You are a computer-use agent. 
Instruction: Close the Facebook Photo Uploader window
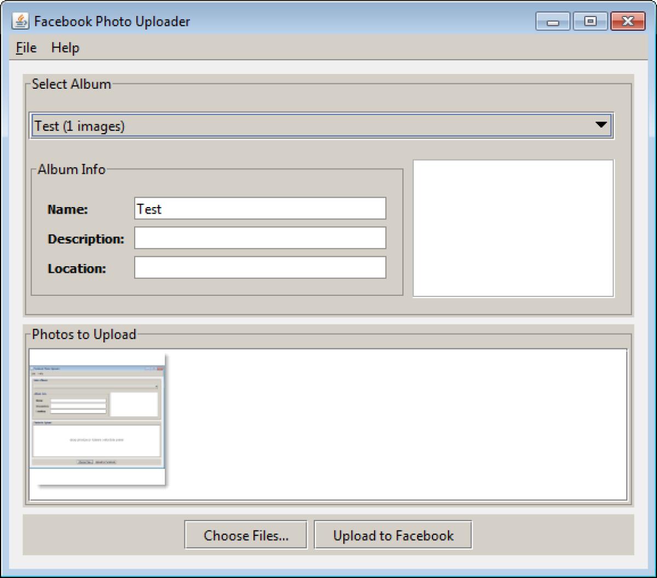pos(627,22)
